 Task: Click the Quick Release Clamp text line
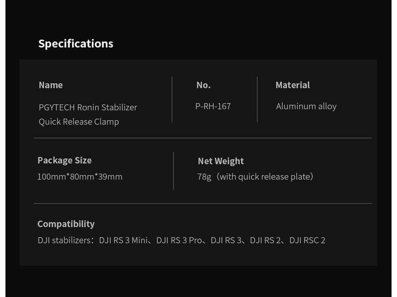coord(79,121)
